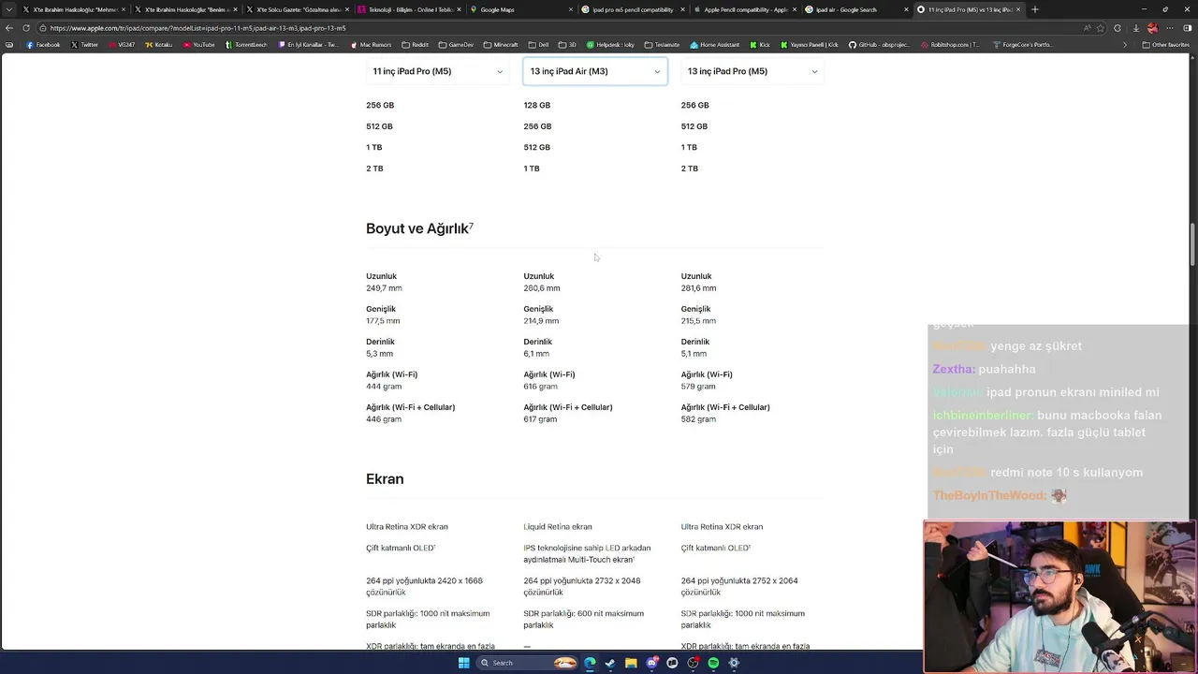The image size is (1198, 674).
Task: Open the Reddit bookmarks folder
Action: (415, 44)
